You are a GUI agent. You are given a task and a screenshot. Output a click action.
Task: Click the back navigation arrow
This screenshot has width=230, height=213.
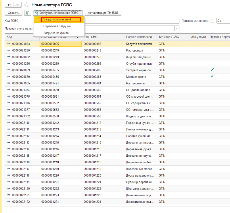(9, 5)
